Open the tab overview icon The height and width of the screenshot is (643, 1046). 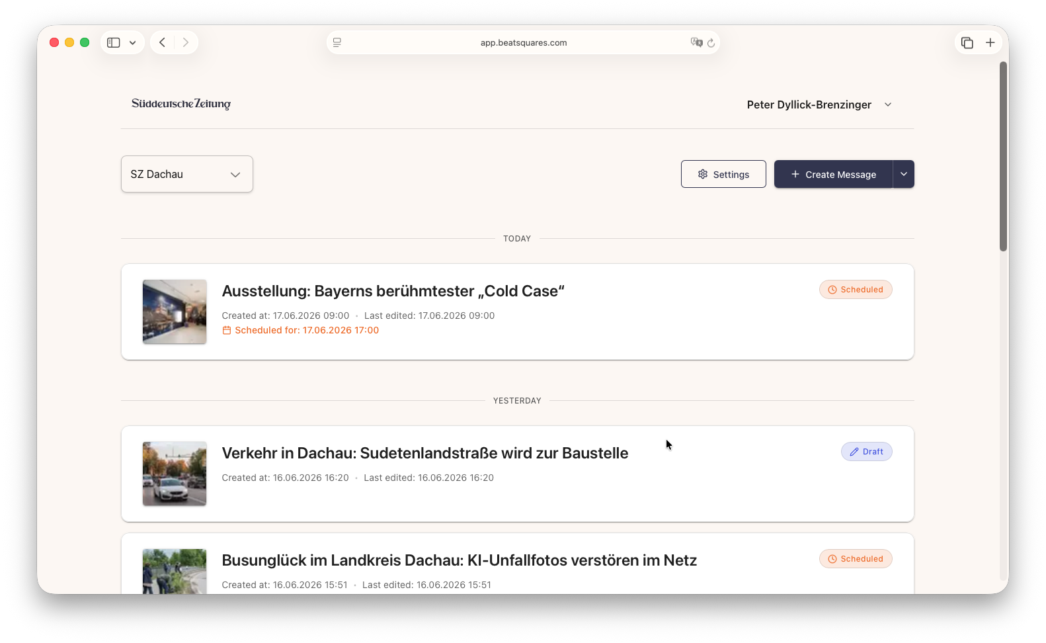[x=967, y=42]
